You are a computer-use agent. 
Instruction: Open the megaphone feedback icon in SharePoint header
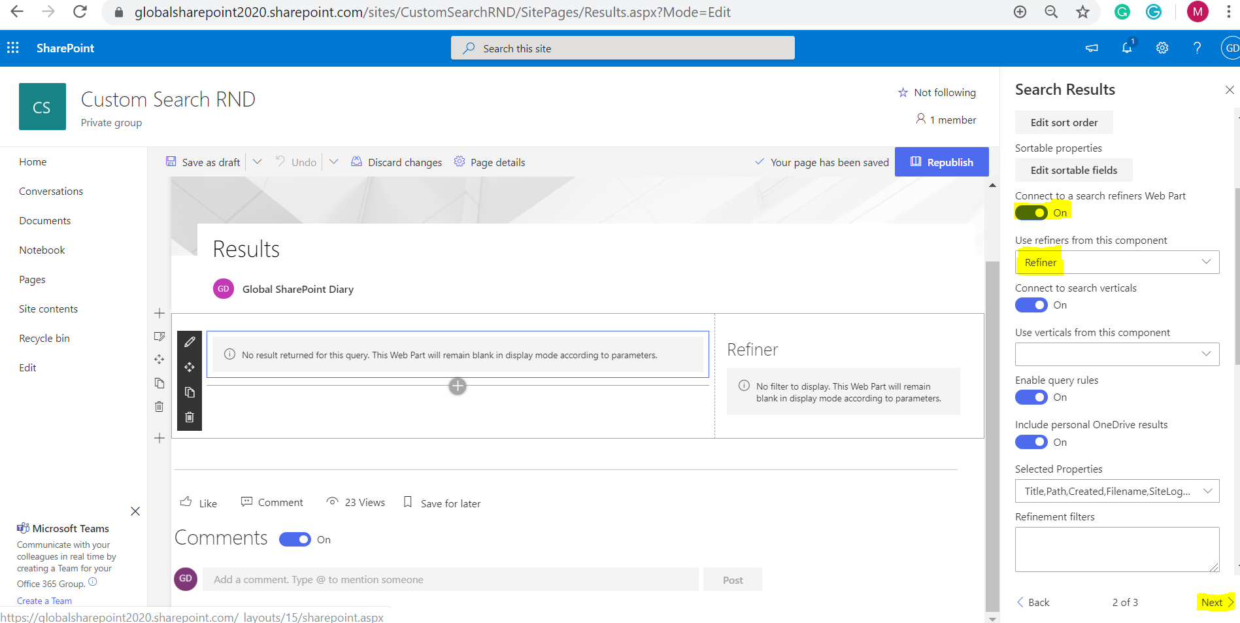pos(1092,48)
